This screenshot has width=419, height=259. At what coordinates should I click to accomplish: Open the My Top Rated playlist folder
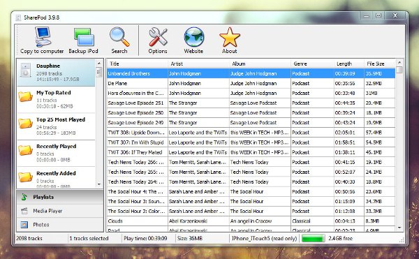(56, 100)
